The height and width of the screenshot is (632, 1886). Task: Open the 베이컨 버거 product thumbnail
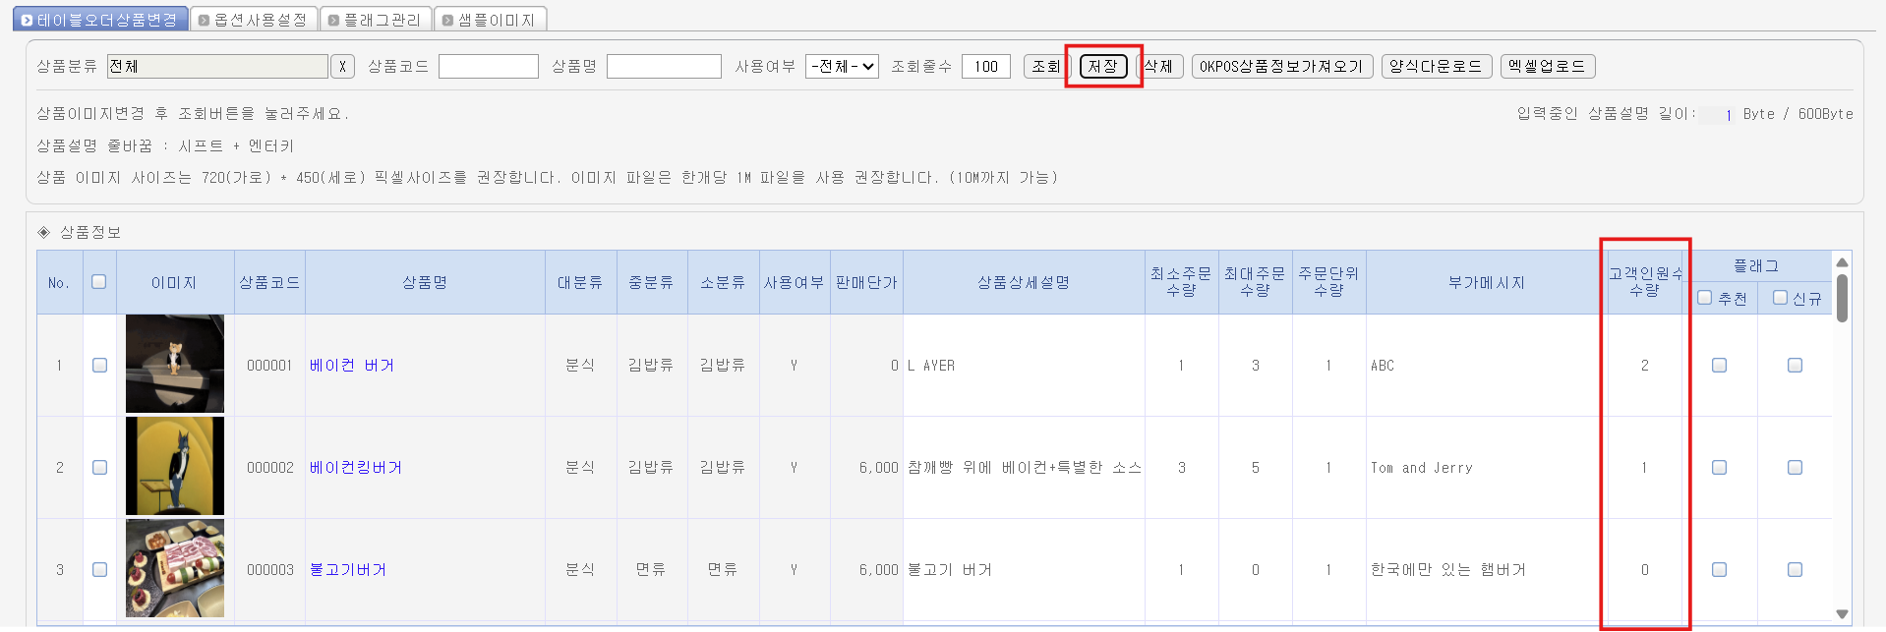175,364
